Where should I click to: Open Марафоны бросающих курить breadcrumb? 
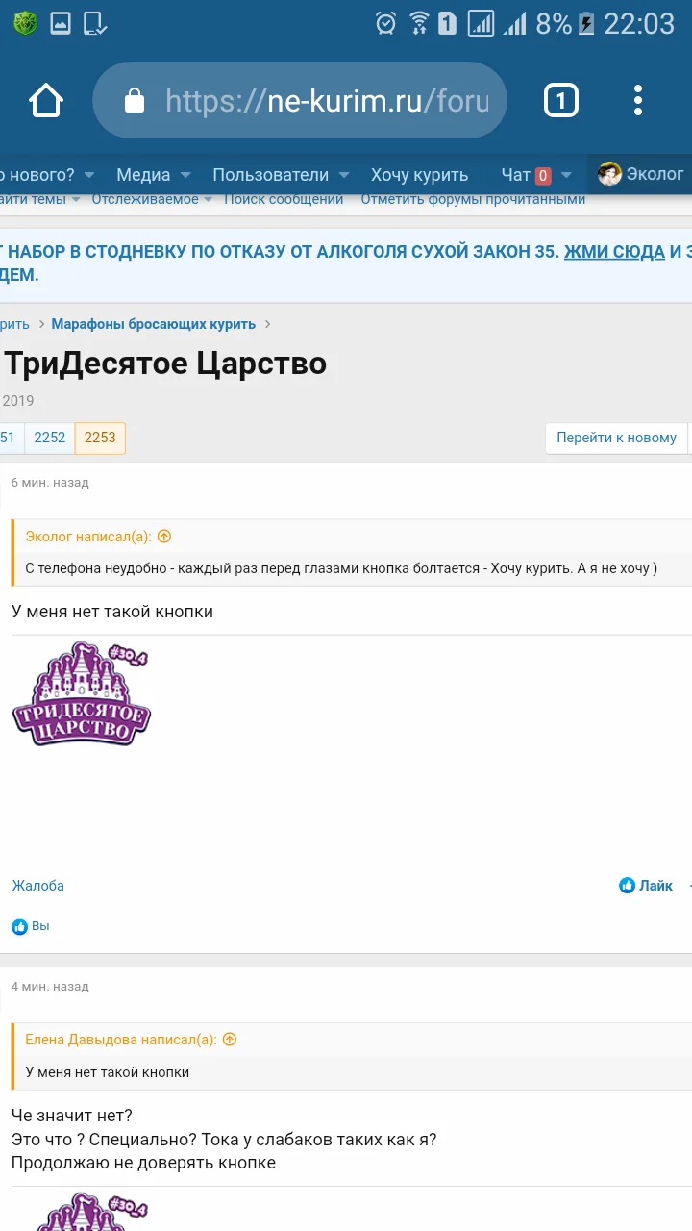[x=154, y=324]
